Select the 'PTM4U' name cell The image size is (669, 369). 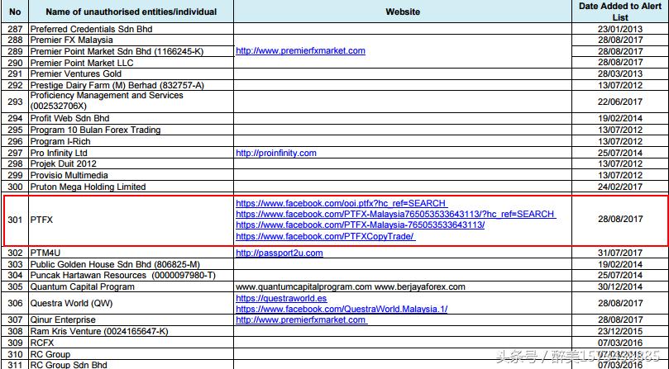pyautogui.click(x=131, y=253)
